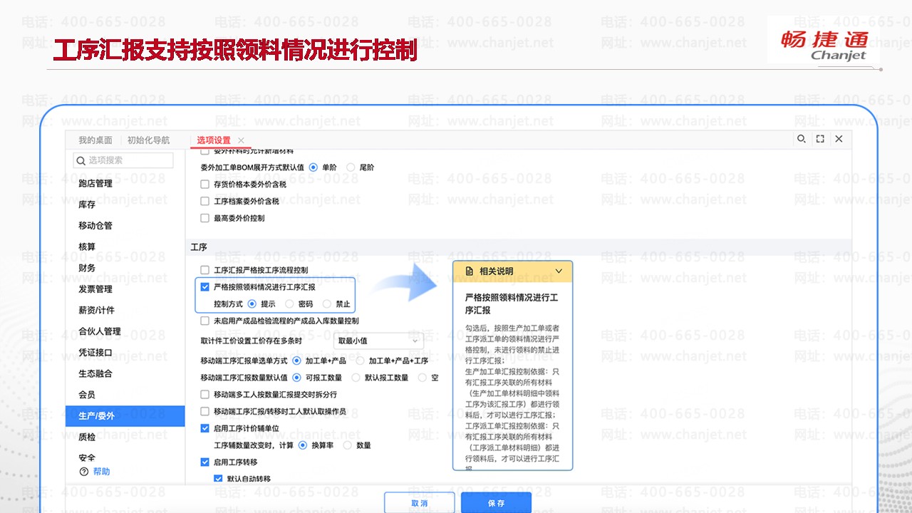Select the 单阶 radio button
The height and width of the screenshot is (513, 912).
313,167
